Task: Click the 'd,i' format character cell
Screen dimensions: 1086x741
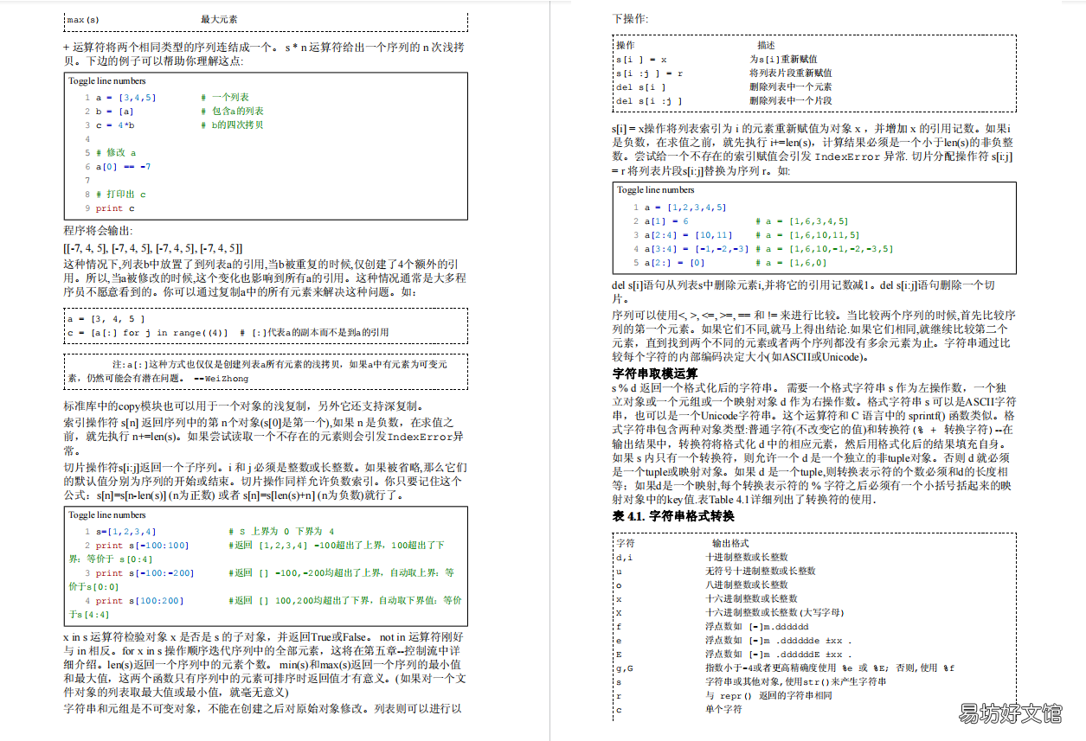Action: tap(624, 558)
